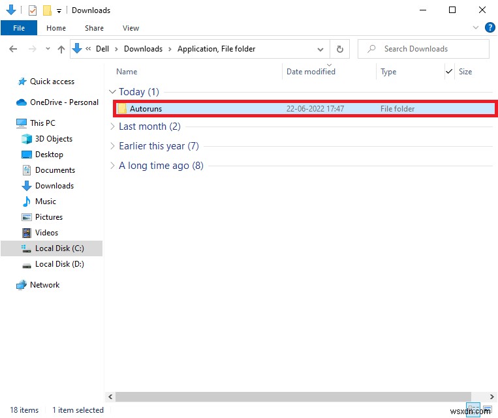The height and width of the screenshot is (418, 498).
Task: Go up one folder level
Action: pos(61,49)
